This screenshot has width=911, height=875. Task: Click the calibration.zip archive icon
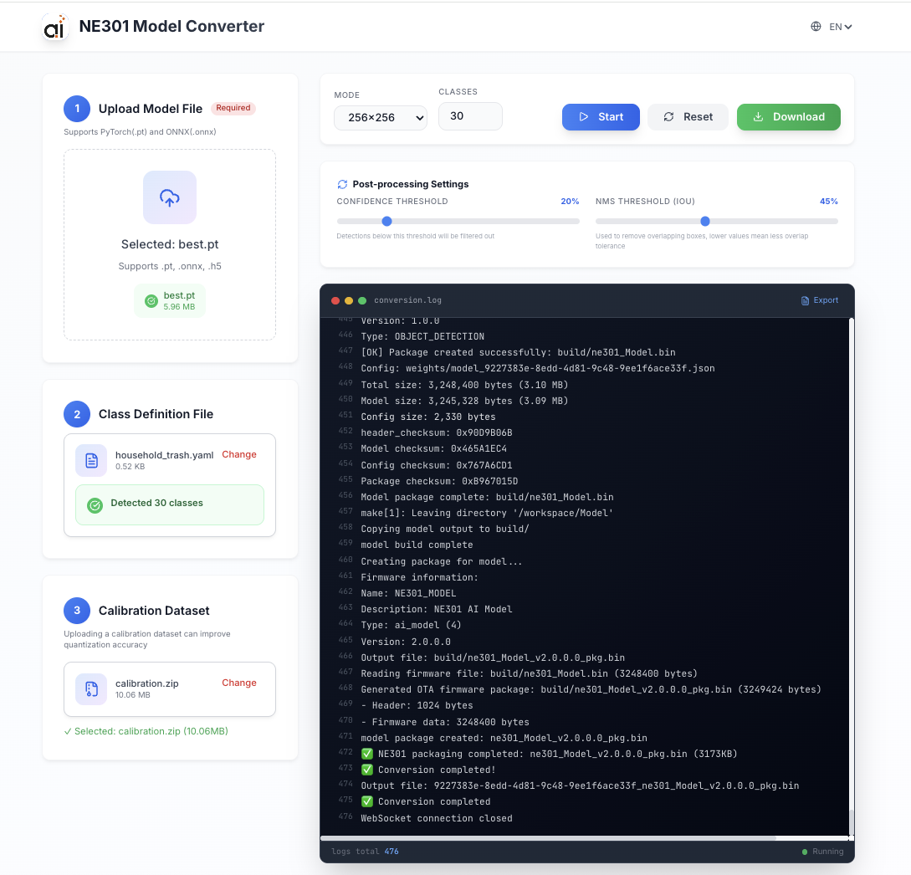pos(91,689)
